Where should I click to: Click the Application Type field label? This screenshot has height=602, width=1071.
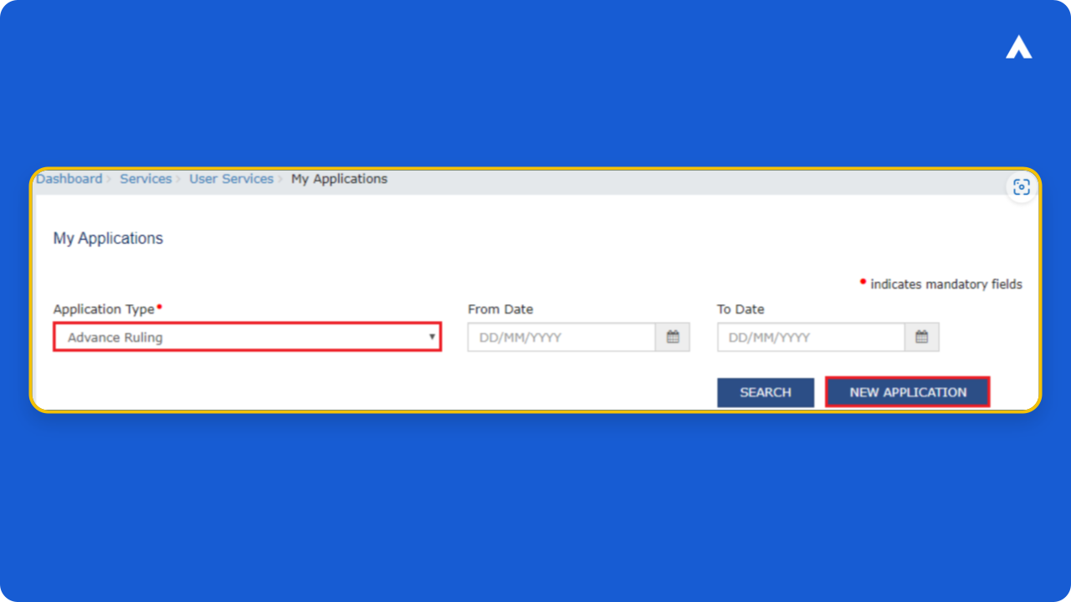104,309
